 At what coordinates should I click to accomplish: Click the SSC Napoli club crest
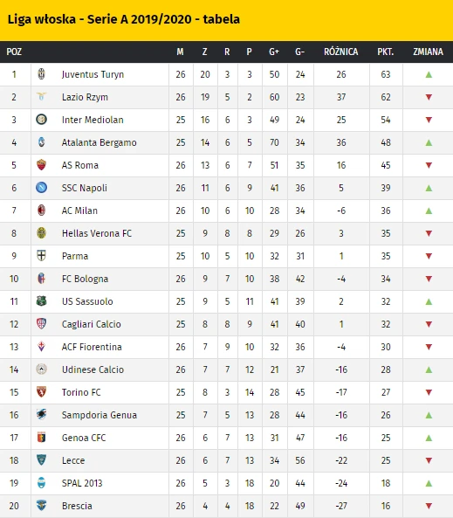41,188
